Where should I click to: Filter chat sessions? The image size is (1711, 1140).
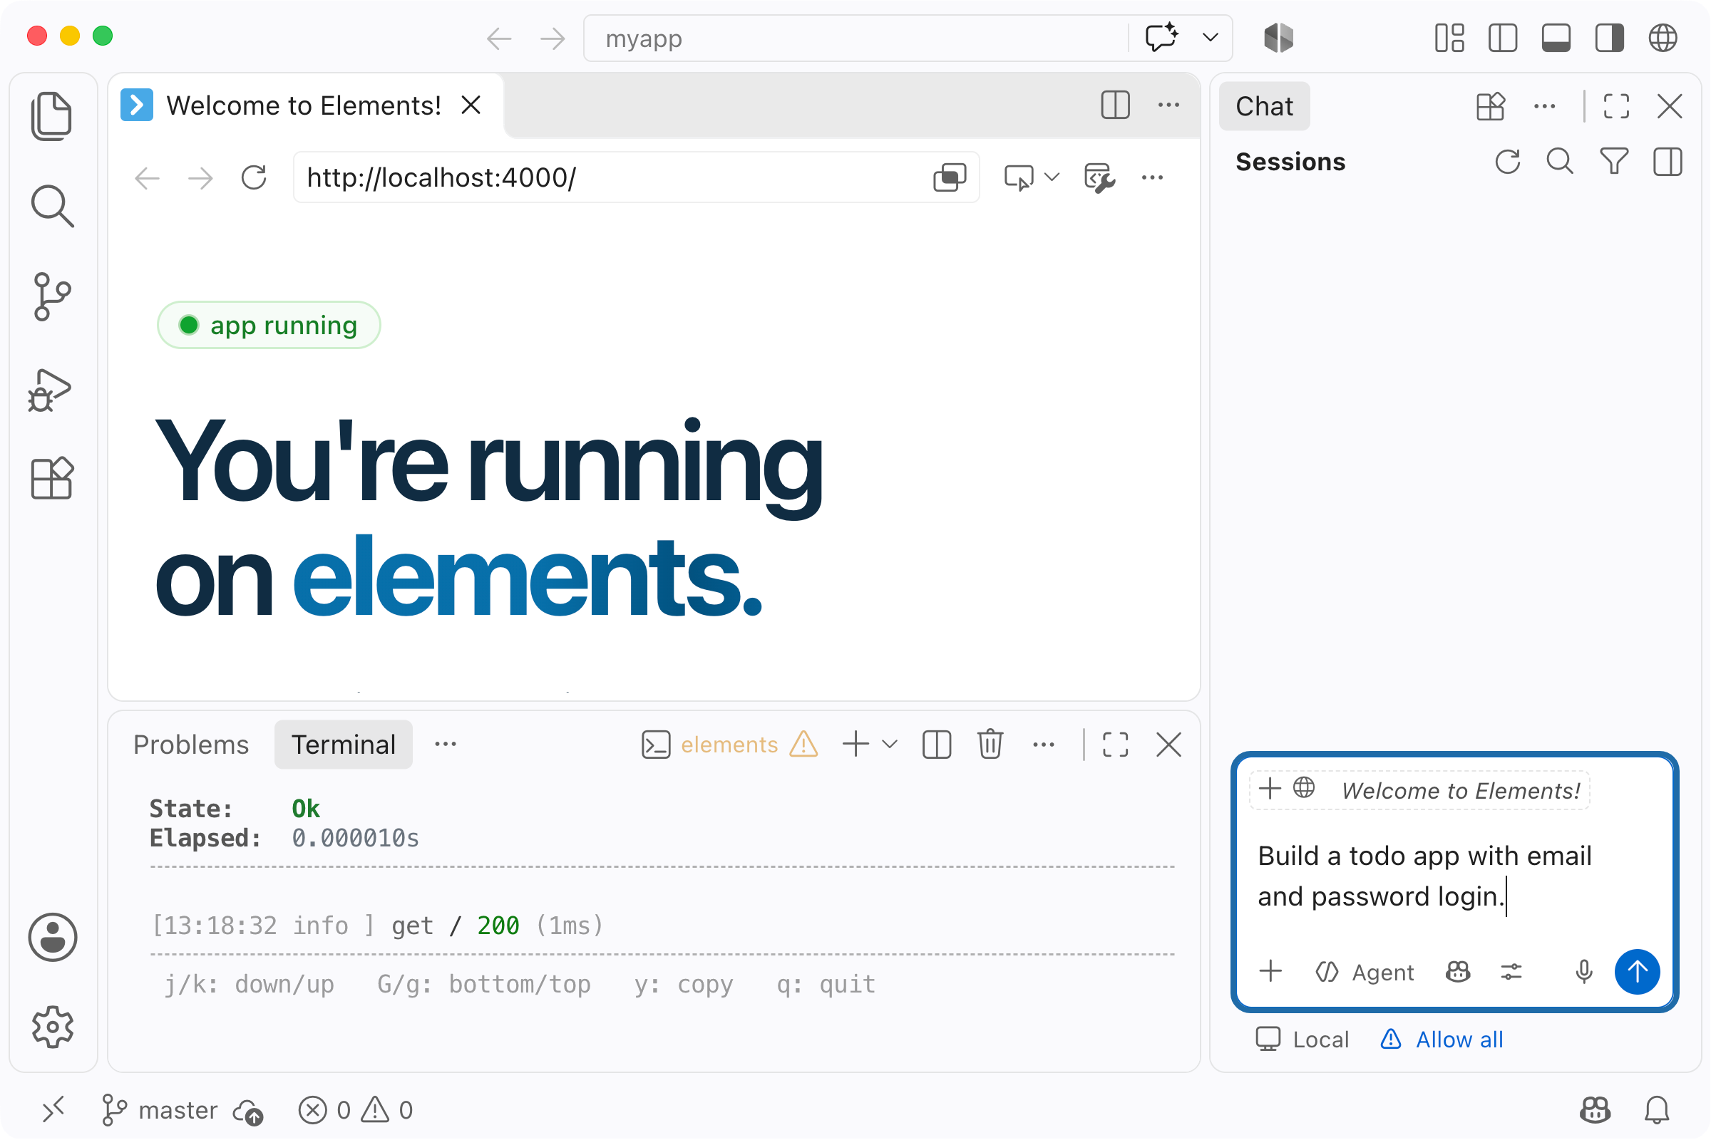pos(1614,162)
